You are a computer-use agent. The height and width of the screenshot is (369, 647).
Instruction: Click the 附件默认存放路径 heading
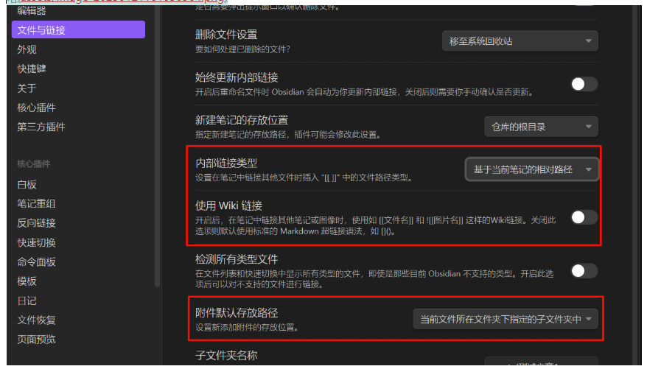(x=237, y=313)
